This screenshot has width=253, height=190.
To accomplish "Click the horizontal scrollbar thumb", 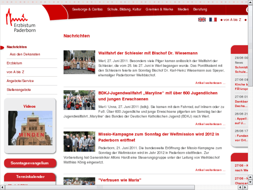I will coord(100,188).
